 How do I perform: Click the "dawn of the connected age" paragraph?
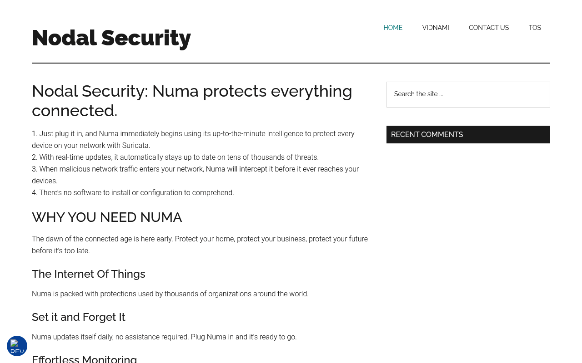click(x=200, y=245)
